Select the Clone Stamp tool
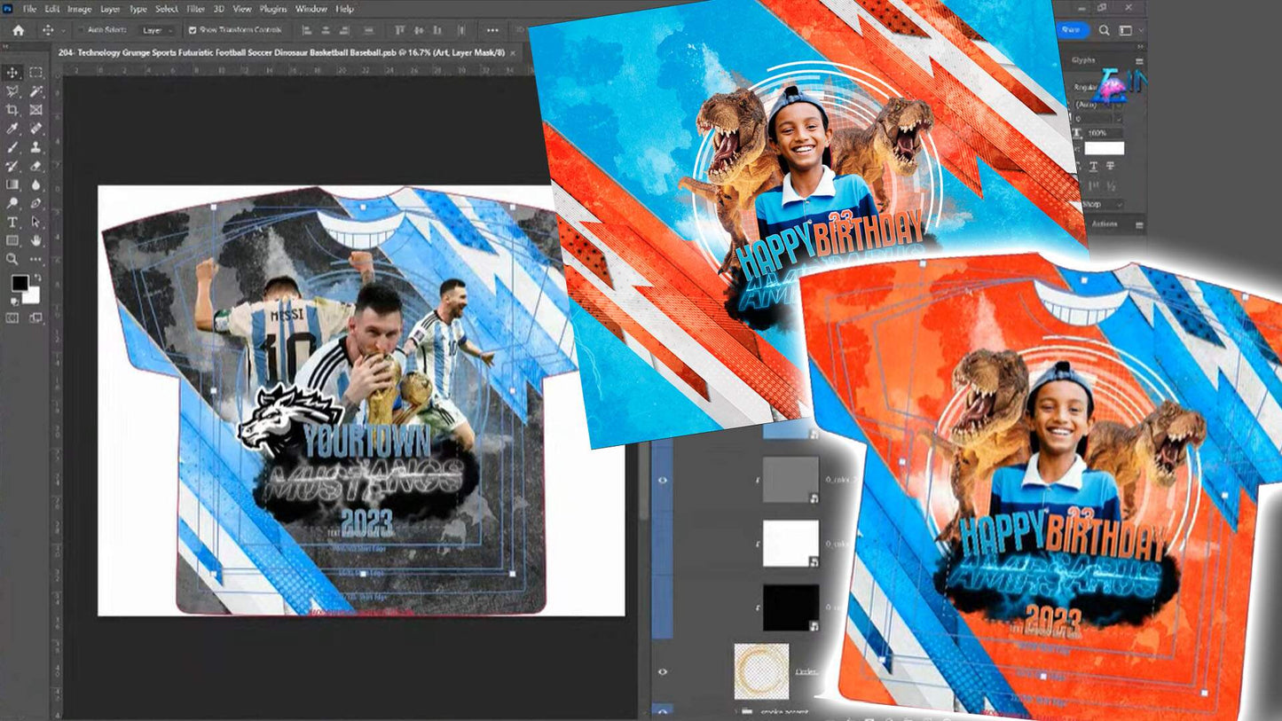The image size is (1282, 721). coord(35,147)
